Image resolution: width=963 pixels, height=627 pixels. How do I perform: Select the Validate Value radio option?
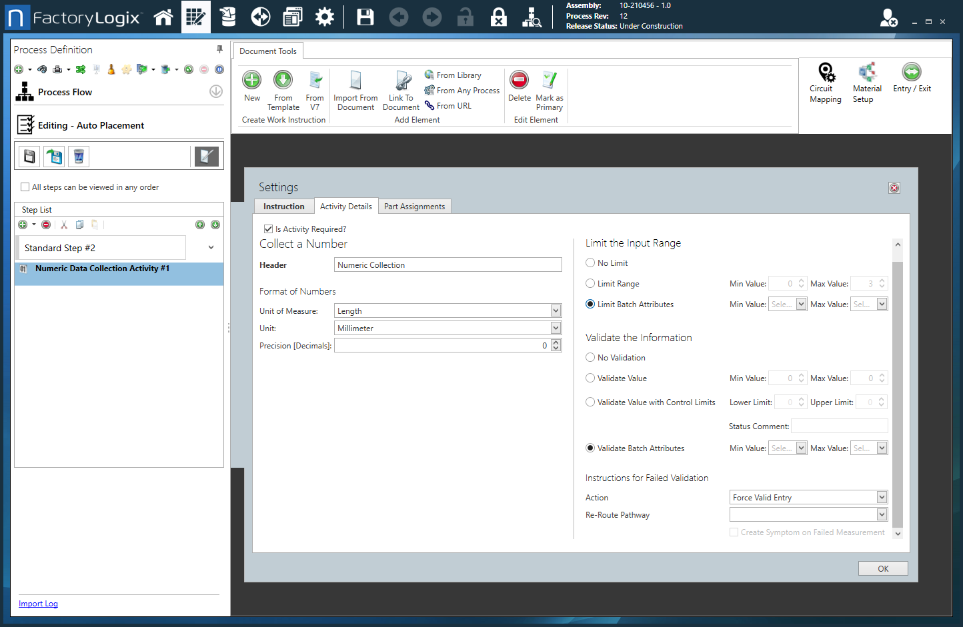point(590,378)
